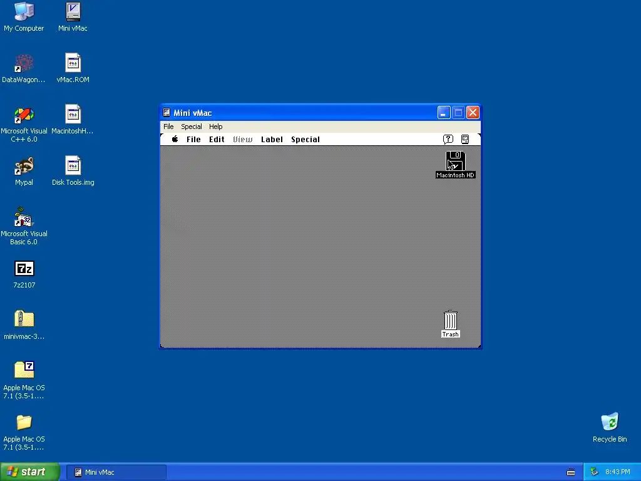This screenshot has width=641, height=481.
Task: Click Mini vMac taskbar button
Action: [x=116, y=472]
